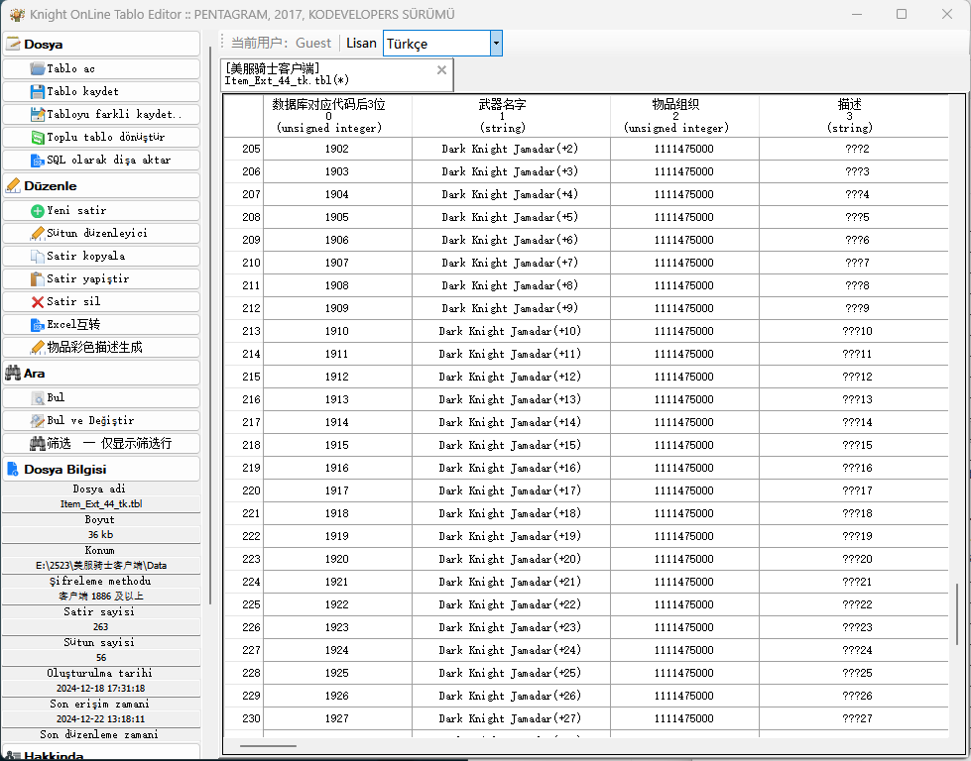Open Excel互转 conversion tool
971x761 pixels.
click(101, 324)
